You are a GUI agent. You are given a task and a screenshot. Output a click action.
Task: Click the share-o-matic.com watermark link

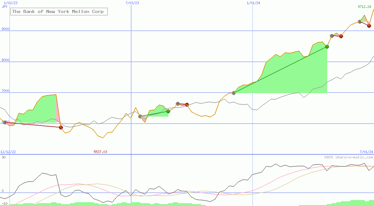point(349,157)
